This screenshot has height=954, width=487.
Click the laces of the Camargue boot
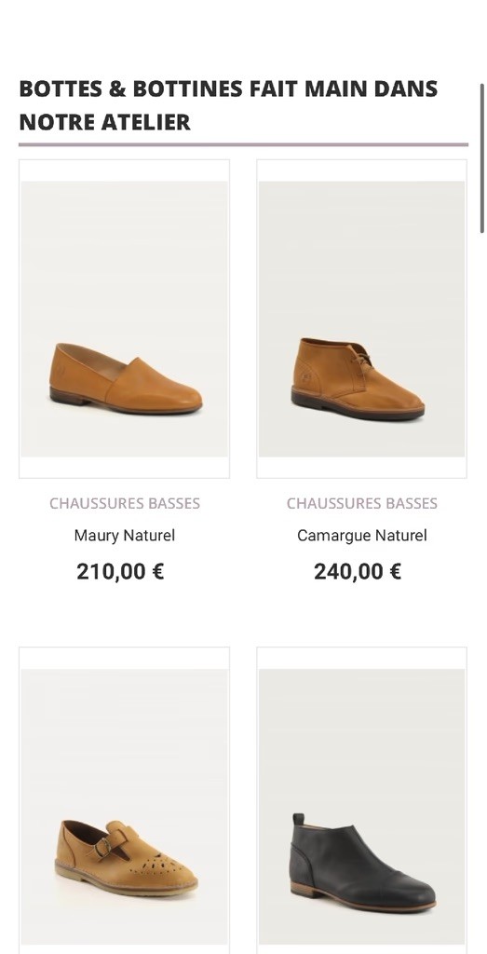(x=363, y=361)
